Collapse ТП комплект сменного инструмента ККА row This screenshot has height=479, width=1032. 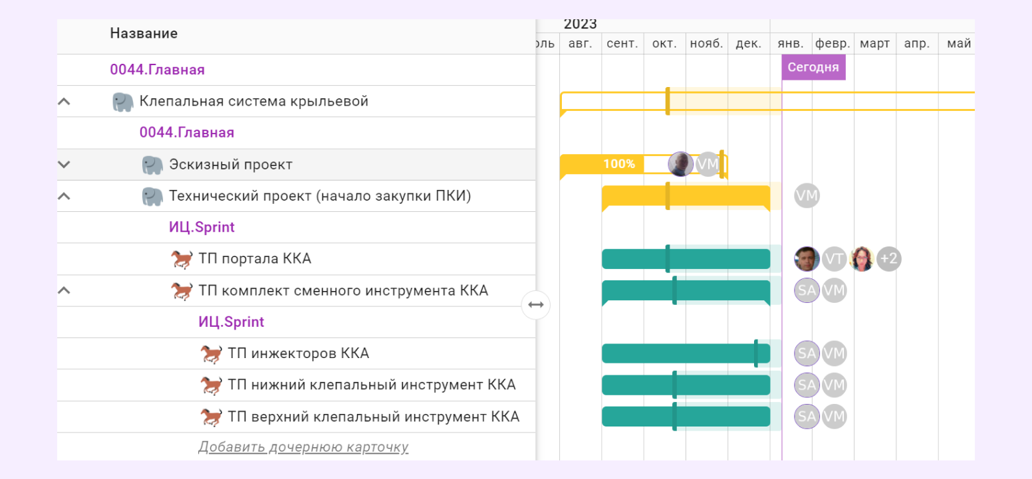pos(64,290)
